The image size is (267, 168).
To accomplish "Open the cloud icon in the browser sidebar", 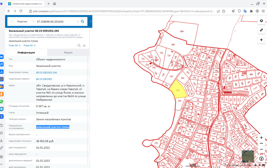I will 1,86.
